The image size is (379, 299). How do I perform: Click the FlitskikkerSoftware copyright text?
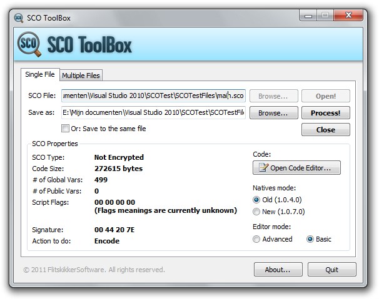coord(94,270)
